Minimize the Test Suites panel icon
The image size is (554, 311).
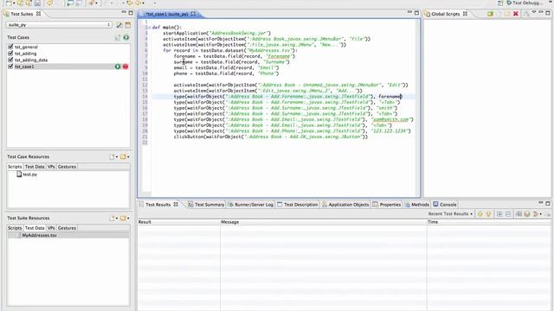(124, 13)
